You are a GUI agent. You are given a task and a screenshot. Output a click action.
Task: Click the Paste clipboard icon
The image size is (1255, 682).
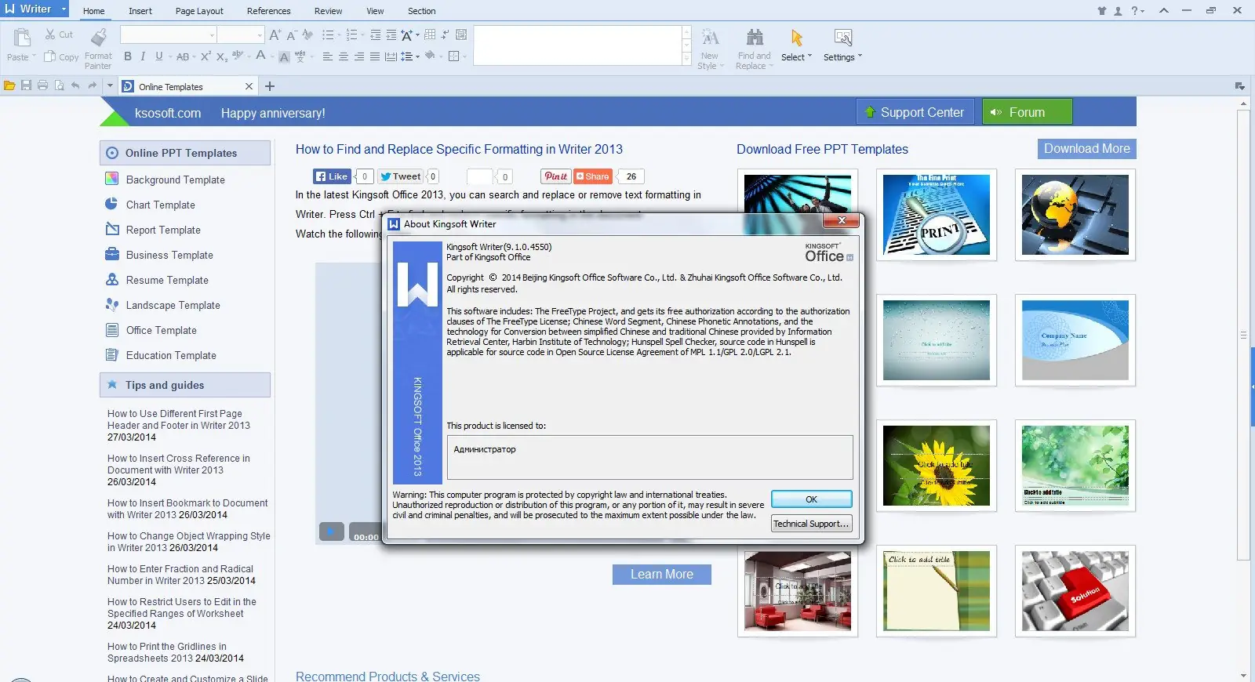click(22, 38)
